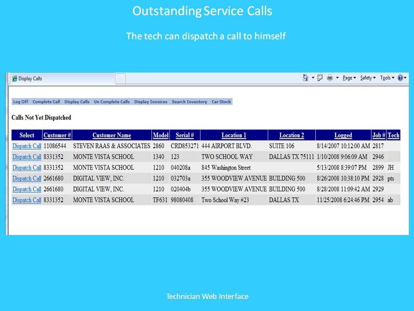Sort by Customer Name column header

pyautogui.click(x=112, y=135)
